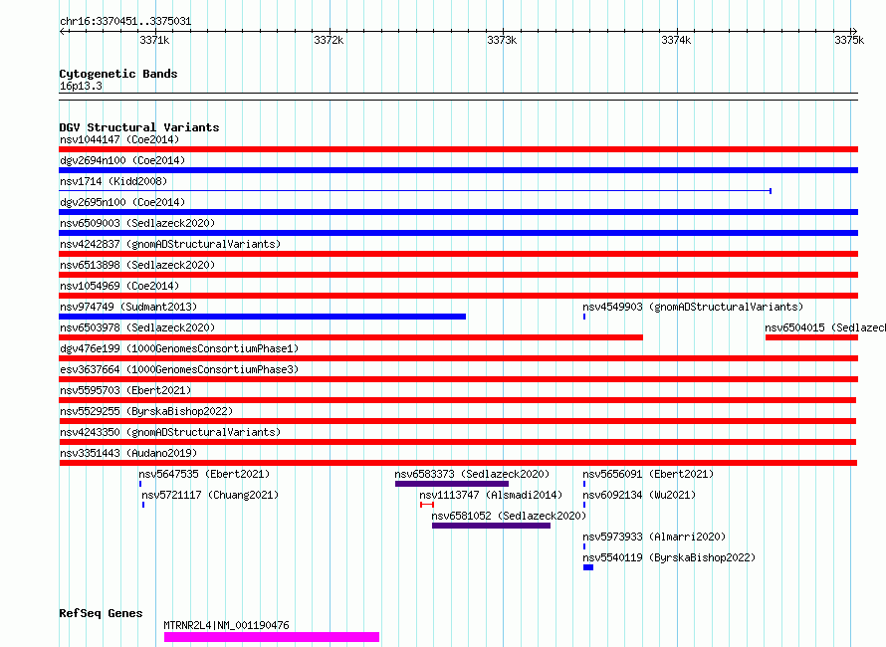Click the small blue nsv5540119 glyph
The image size is (886, 647).
tap(588, 567)
